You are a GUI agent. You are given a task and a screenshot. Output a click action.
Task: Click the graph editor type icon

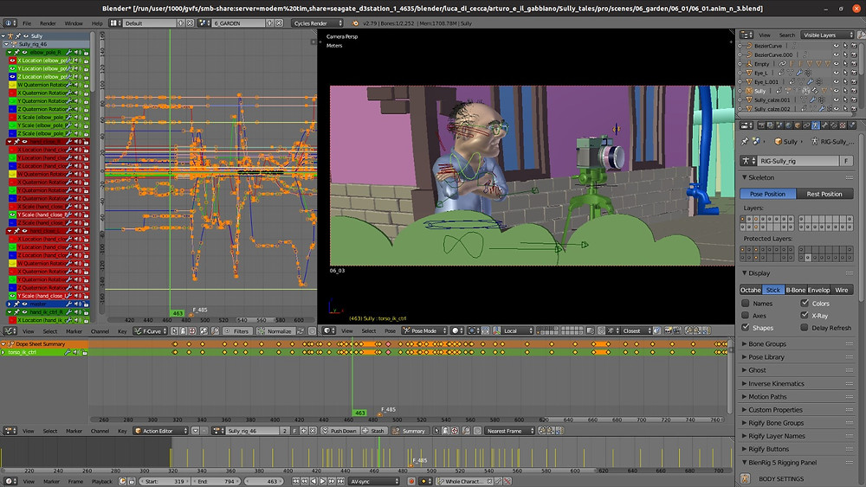pos(9,331)
